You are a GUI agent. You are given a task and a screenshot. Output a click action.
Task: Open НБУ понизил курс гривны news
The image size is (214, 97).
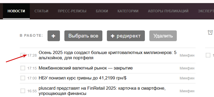coord(83,78)
